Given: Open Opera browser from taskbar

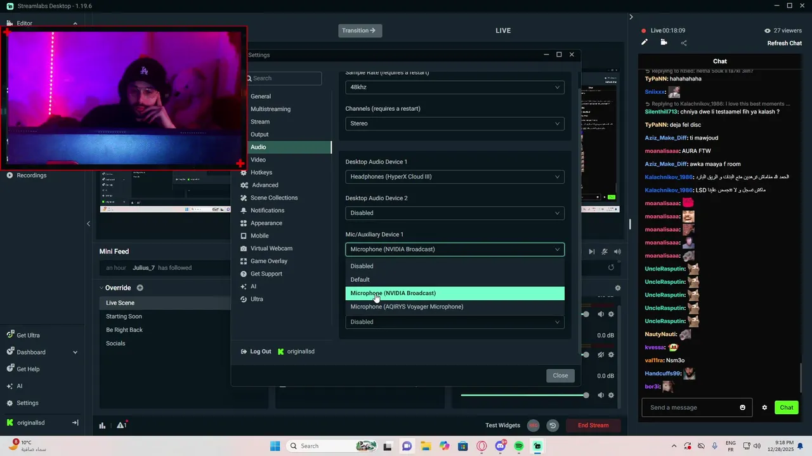Looking at the screenshot, I should coord(481,446).
